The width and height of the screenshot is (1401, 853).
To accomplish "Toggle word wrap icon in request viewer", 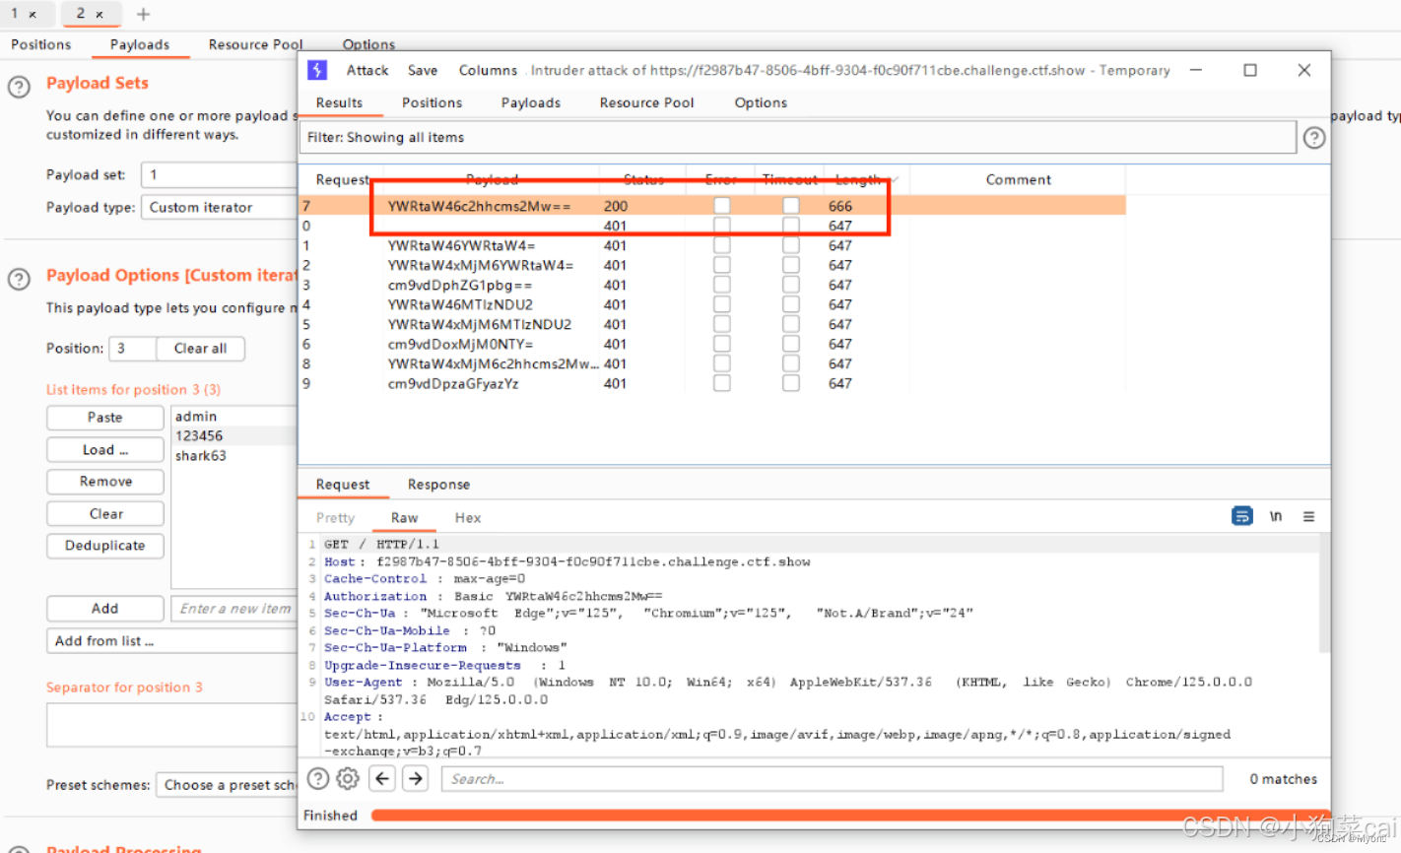I will click(x=1242, y=516).
